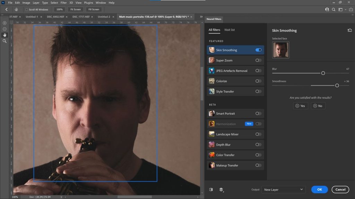The image size is (355, 199).
Task: Turn on the Colorize filter toggle
Action: pos(258,81)
